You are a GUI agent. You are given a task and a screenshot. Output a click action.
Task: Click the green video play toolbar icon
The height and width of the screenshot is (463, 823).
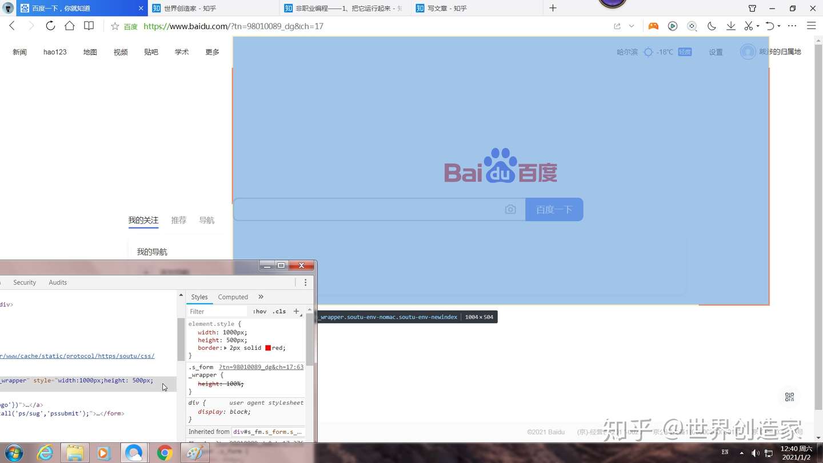point(673,26)
